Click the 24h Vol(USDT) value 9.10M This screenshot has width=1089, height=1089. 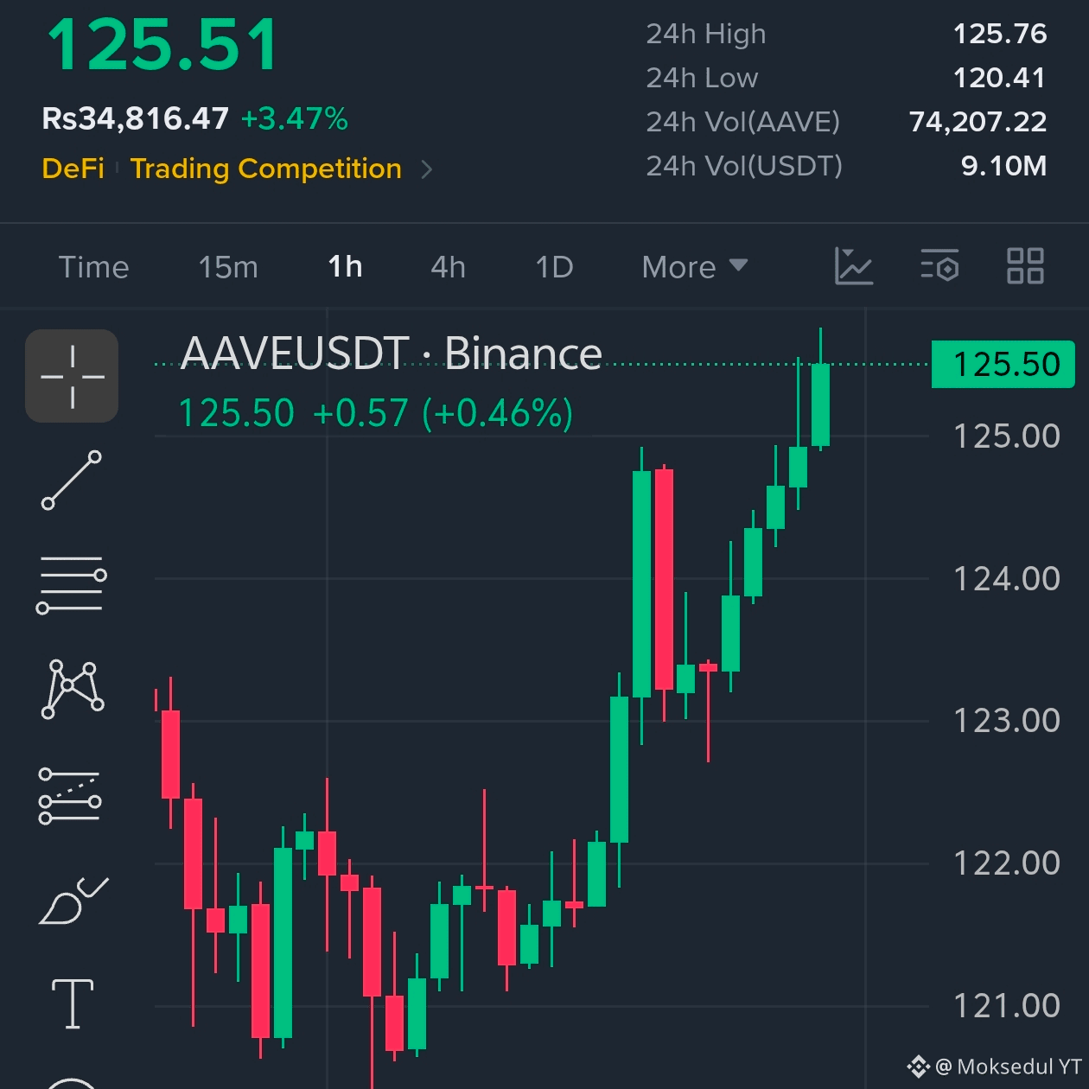pyautogui.click(x=1004, y=166)
